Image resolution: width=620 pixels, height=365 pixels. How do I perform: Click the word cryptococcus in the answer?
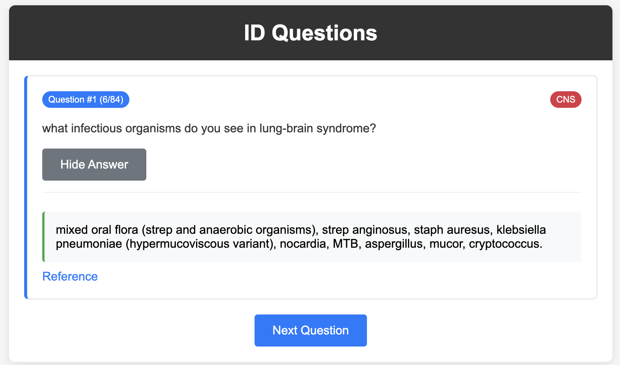[x=505, y=244]
